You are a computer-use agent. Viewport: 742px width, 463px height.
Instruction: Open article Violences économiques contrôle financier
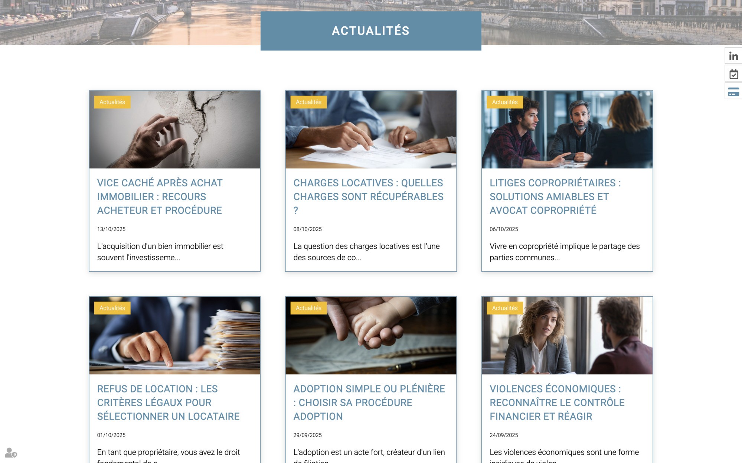pyautogui.click(x=557, y=402)
